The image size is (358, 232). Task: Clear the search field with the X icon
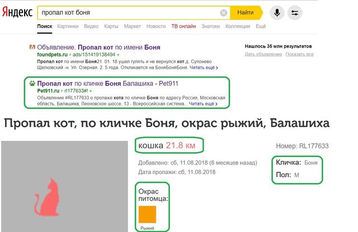tap(224, 13)
